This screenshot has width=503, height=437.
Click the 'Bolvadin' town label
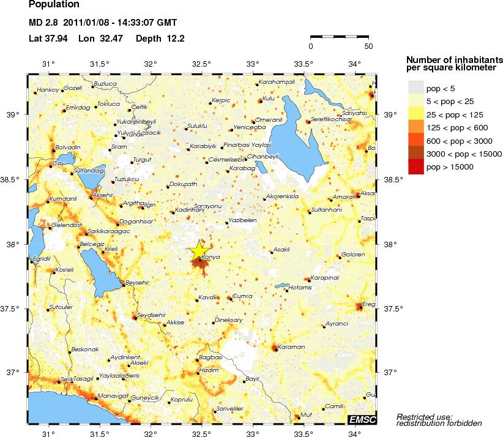(68, 148)
